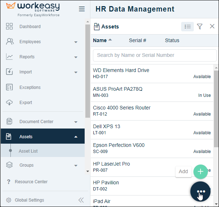This screenshot has height=207, width=219.
Task: Click the sidebar scrollbar up arrow
Action: 88,22
